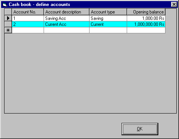Click empty Account type cell in new row

click(x=108, y=30)
